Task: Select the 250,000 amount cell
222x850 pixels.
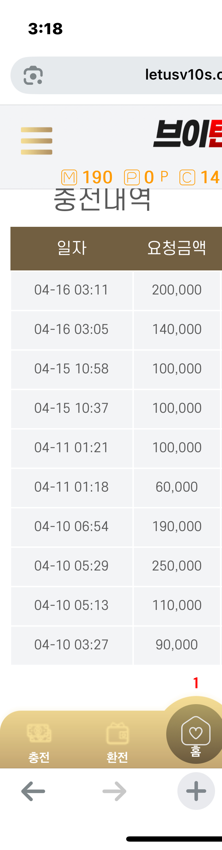Action: point(177,566)
